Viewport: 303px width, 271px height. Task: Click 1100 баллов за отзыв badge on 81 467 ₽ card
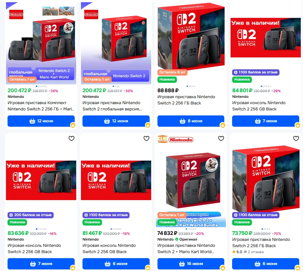(x=106, y=215)
